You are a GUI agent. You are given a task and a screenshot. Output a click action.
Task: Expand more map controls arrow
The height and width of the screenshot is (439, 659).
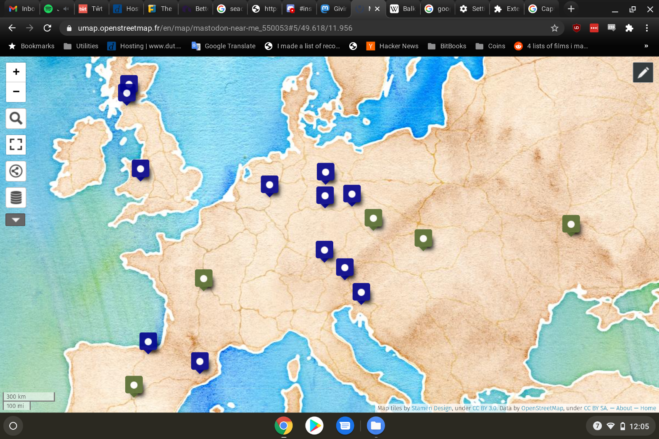coord(16,220)
